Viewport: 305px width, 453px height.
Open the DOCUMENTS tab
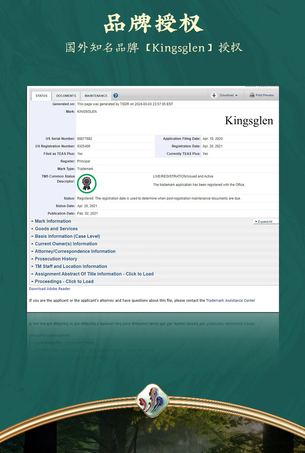pos(66,96)
